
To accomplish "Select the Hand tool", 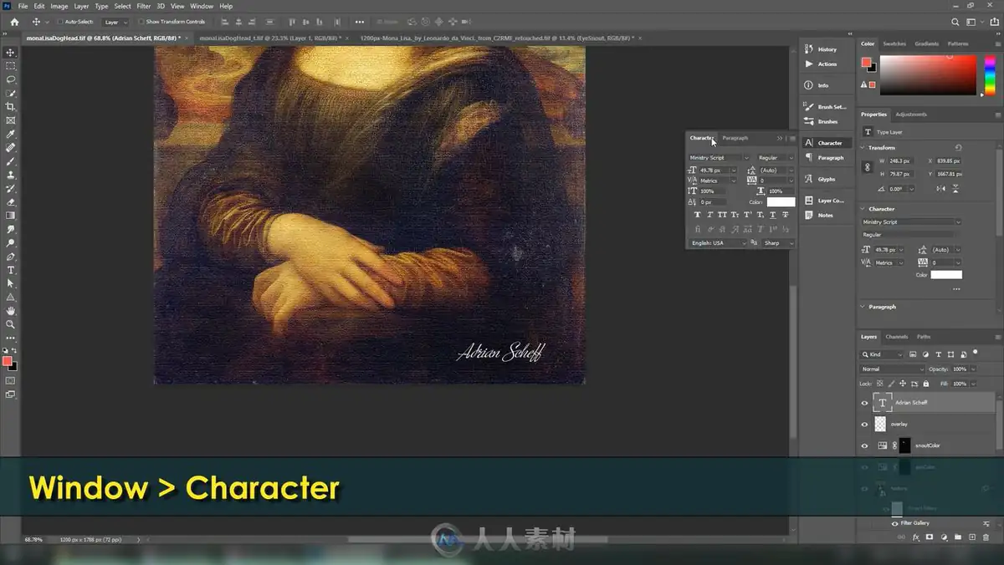I will pyautogui.click(x=11, y=311).
